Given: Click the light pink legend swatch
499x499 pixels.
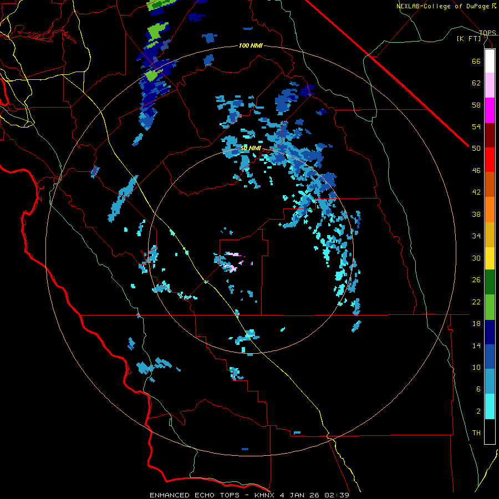Looking at the screenshot, I should coord(490,85).
